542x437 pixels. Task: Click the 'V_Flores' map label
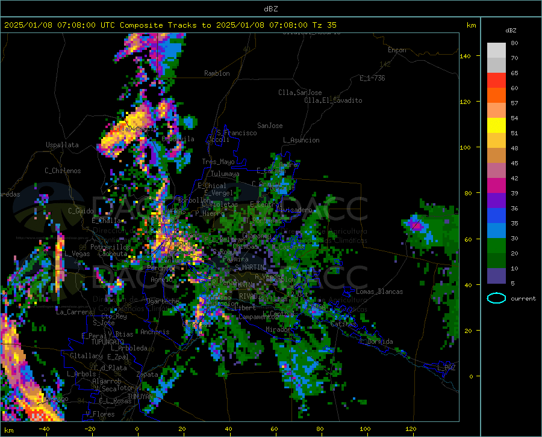(100, 414)
